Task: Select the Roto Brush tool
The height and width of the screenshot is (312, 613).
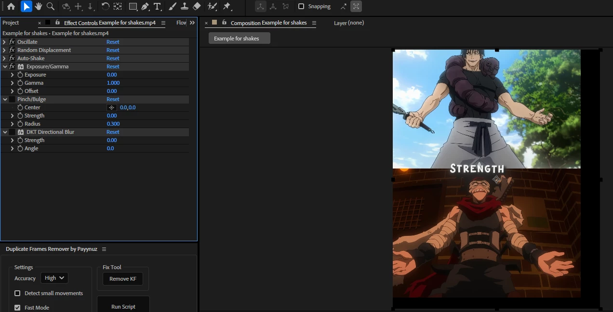Action: [x=212, y=7]
